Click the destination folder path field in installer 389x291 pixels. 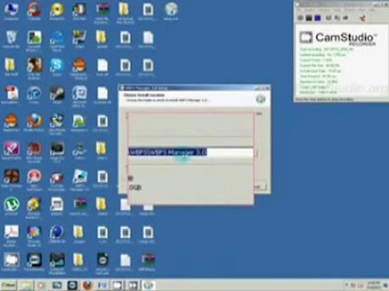(x=190, y=152)
